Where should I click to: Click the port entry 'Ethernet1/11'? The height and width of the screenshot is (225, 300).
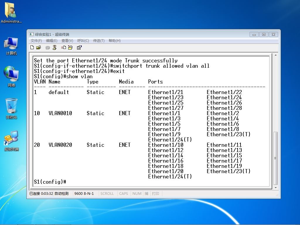(224, 145)
